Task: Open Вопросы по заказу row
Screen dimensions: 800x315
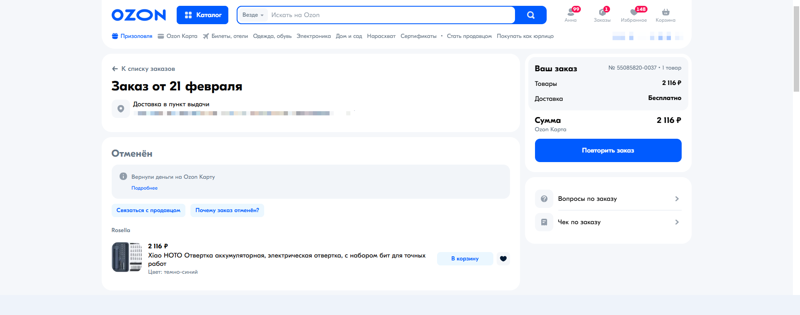Action: tap(608, 199)
